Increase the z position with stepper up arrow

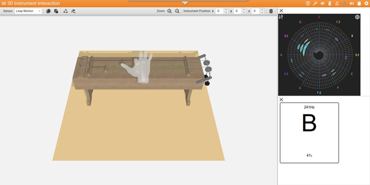coord(262,10)
